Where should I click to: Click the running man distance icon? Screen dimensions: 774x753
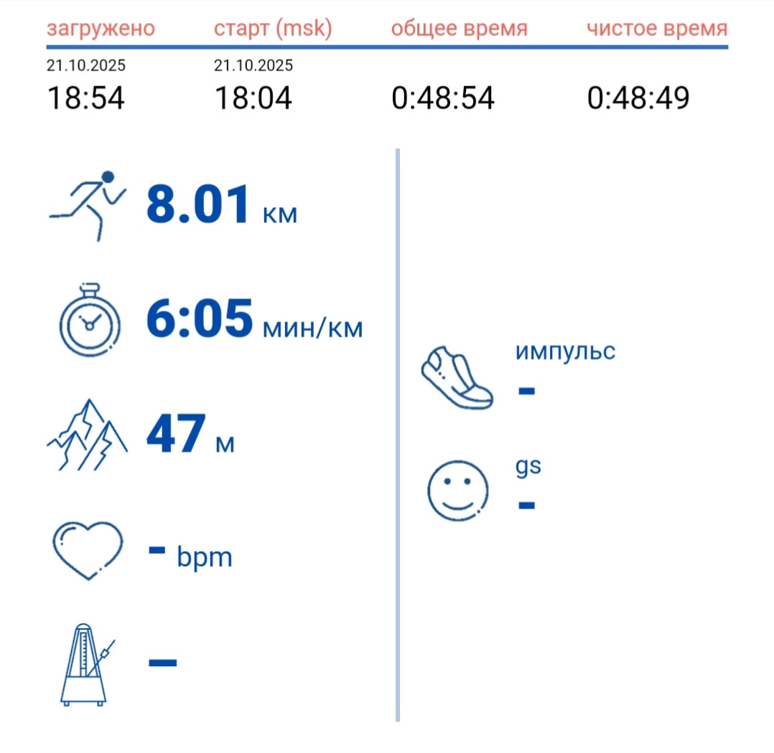(88, 206)
